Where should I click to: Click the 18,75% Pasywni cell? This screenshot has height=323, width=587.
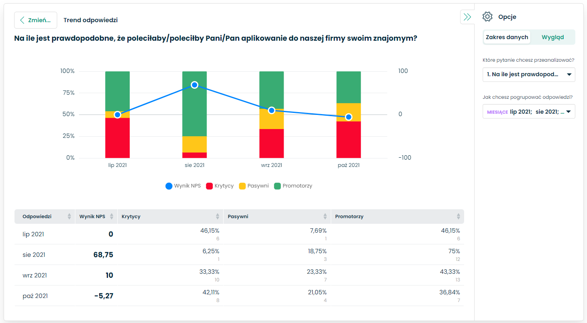[317, 251]
